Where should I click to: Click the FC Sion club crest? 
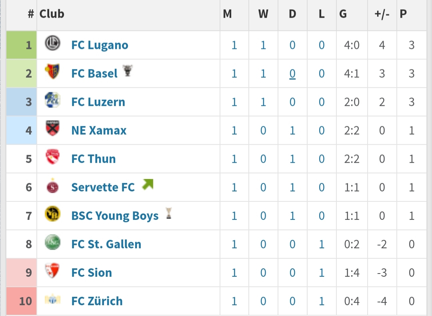coord(52,271)
